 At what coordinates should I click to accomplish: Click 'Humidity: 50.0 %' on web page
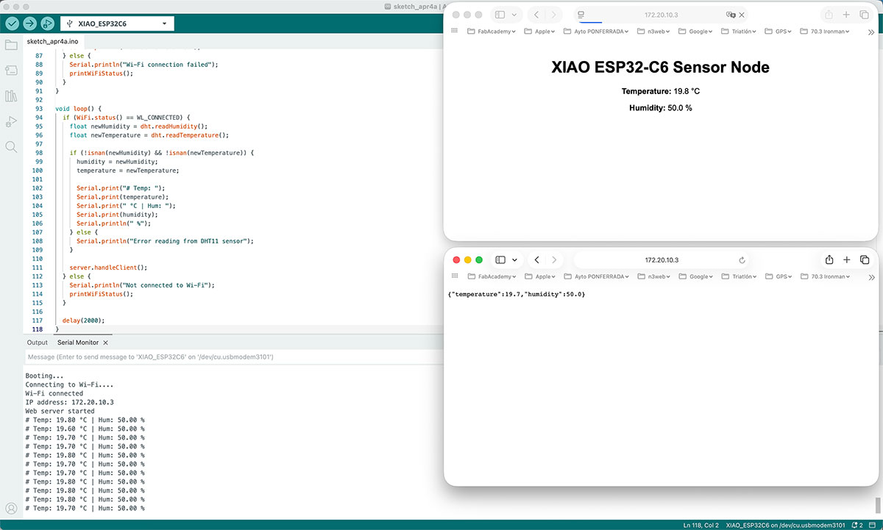point(660,108)
